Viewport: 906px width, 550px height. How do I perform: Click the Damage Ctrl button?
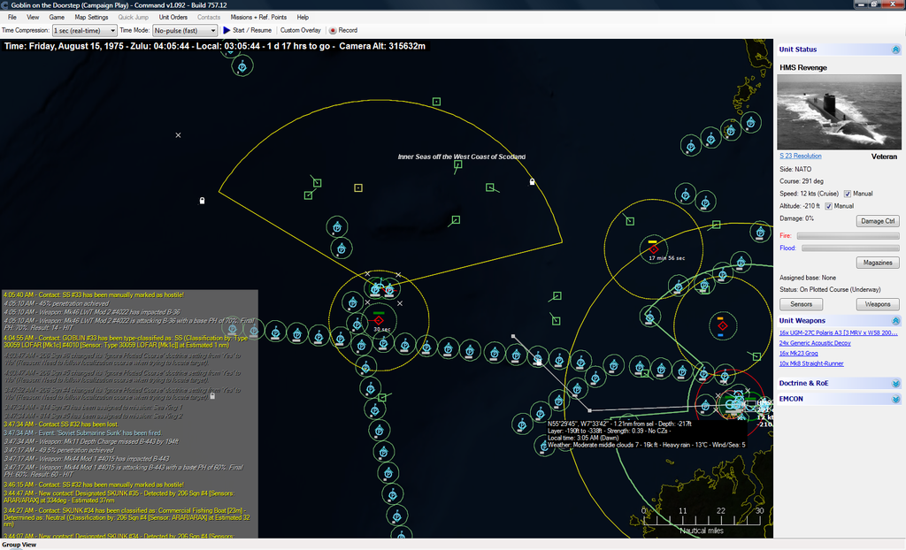click(x=878, y=221)
